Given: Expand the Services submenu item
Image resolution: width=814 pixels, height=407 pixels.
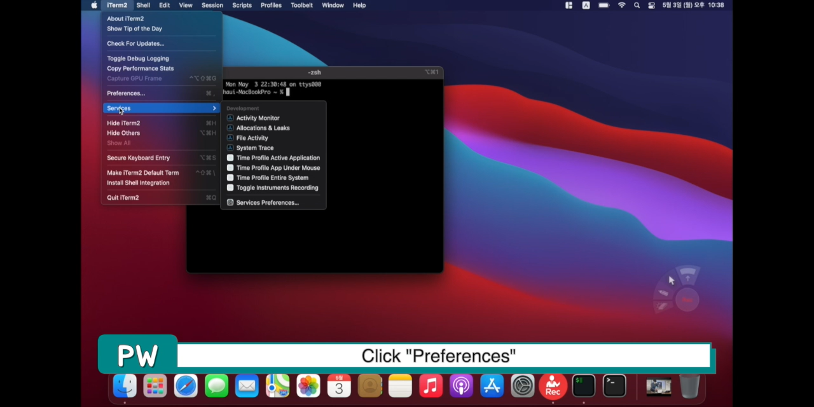Looking at the screenshot, I should tap(162, 108).
